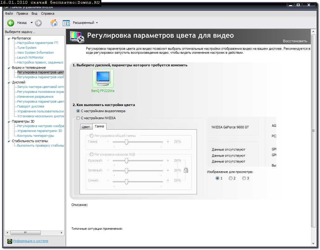Click the plus button on Зеленый row
320x250 pixels.
coord(168,170)
